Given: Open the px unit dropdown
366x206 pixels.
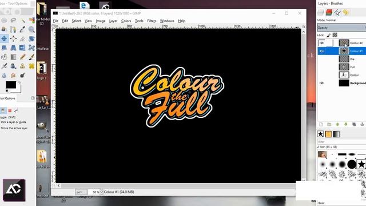Looking at the screenshot, I should click(81, 192).
